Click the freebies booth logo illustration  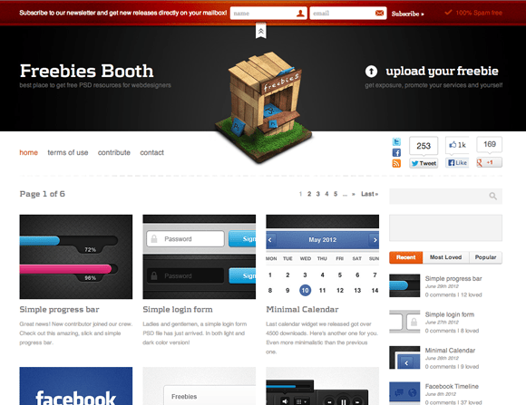tap(263, 107)
